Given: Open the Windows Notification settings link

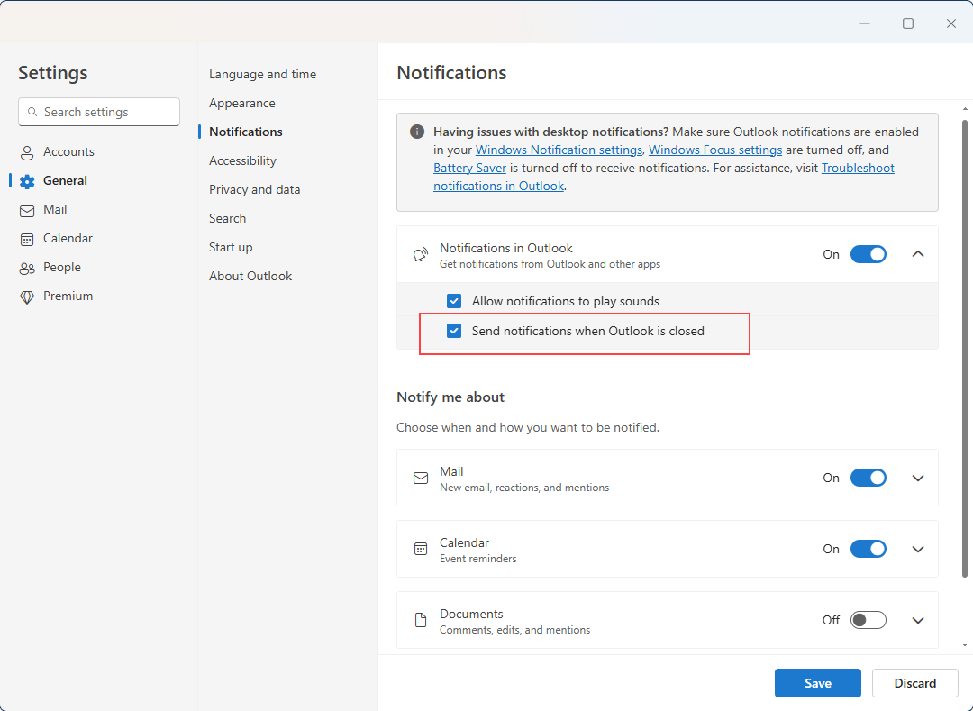Looking at the screenshot, I should pyautogui.click(x=559, y=150).
